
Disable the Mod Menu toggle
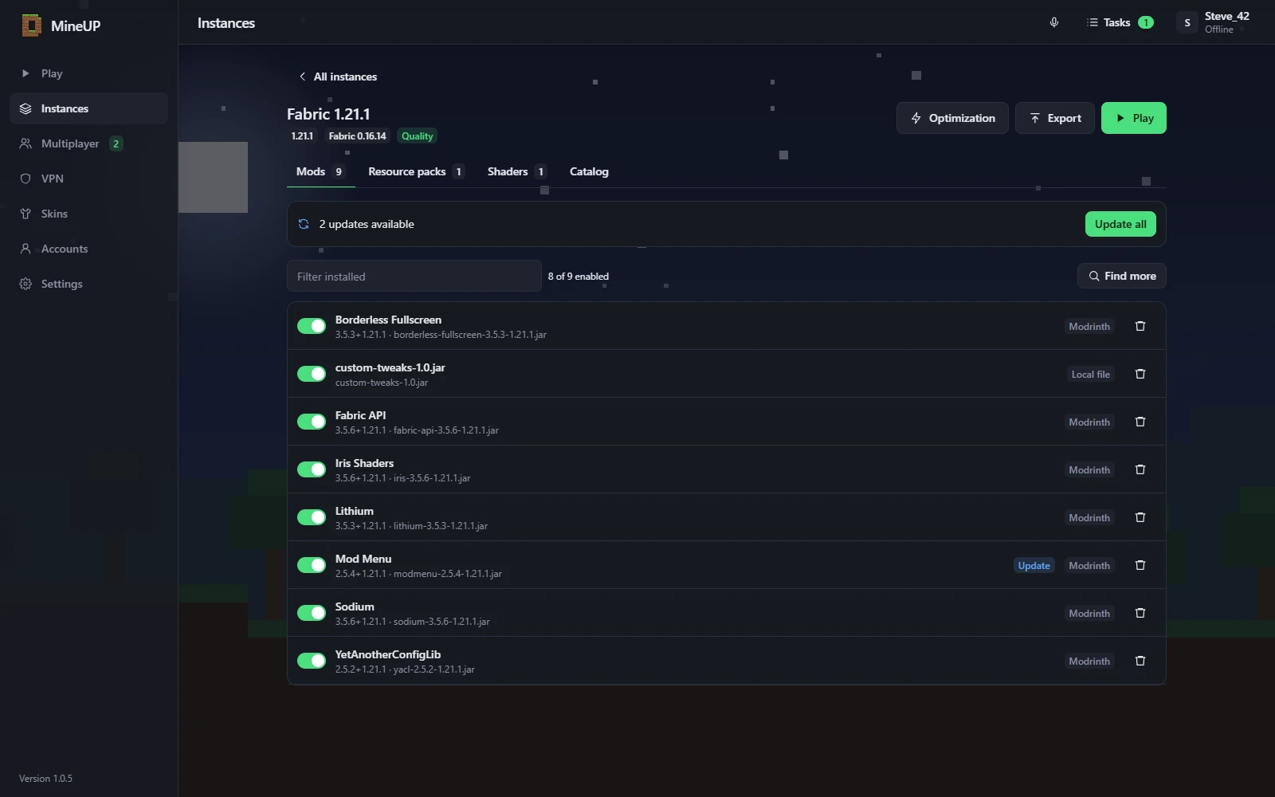(312, 565)
